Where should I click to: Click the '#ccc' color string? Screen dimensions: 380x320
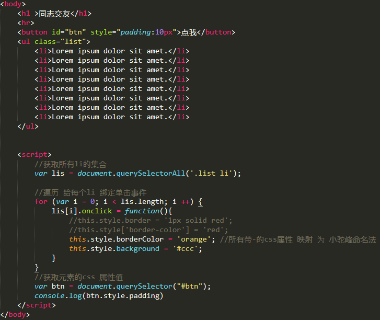[185, 249]
